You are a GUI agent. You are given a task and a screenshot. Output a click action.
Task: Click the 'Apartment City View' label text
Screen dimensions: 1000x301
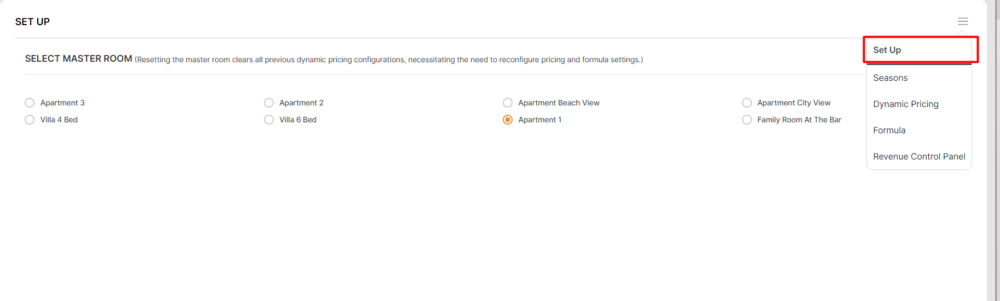point(794,103)
